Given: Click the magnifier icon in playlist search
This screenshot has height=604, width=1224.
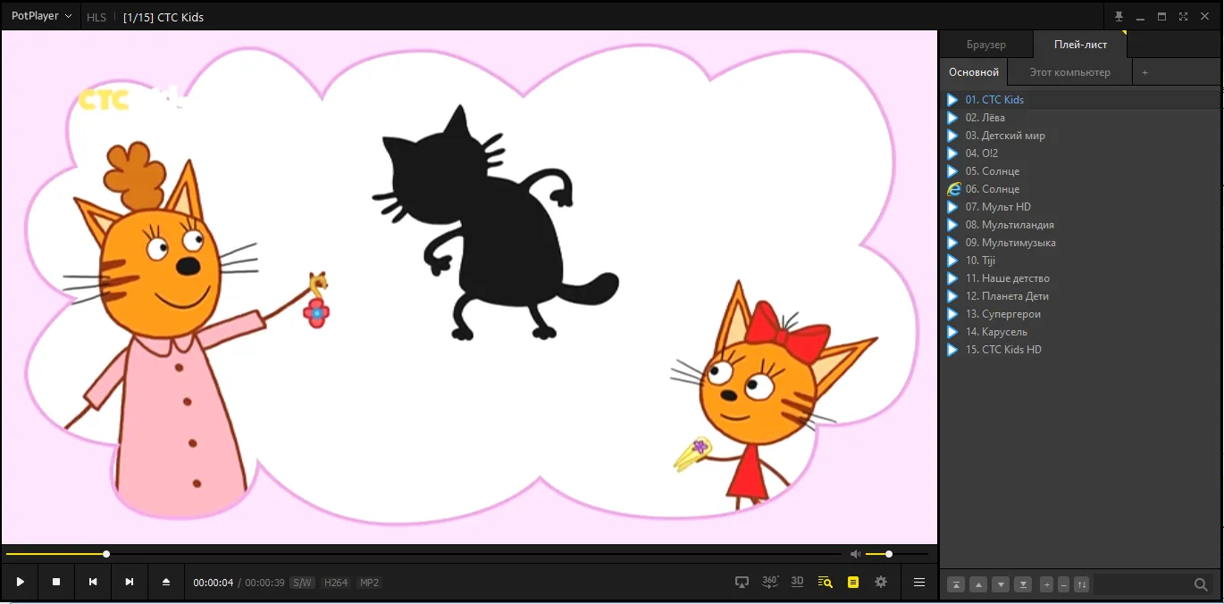Looking at the screenshot, I should (1201, 584).
